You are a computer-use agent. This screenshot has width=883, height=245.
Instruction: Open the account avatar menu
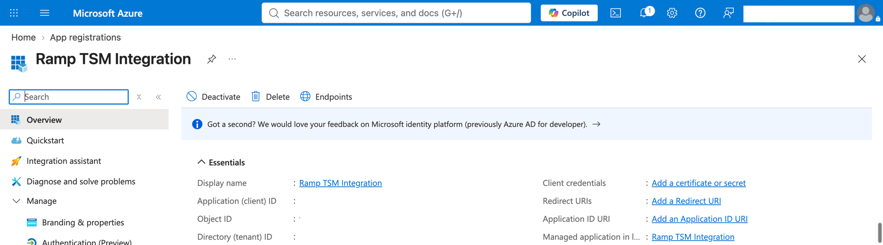pyautogui.click(x=866, y=13)
